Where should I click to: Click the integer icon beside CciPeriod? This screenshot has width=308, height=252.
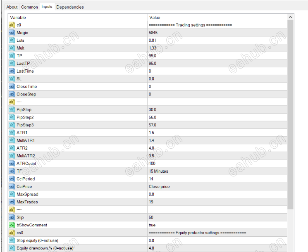tap(12, 179)
